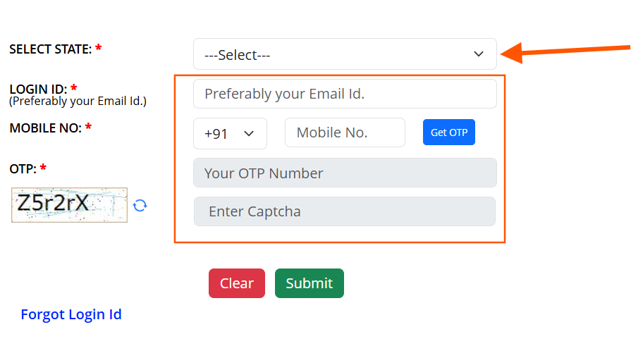Image resolution: width=631 pixels, height=358 pixels.
Task: Click the parenthetical email hint under LOGIN ID
Action: point(78,101)
